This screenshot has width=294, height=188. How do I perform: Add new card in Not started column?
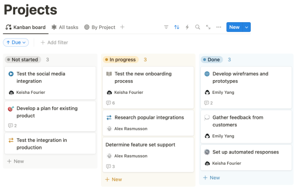tap(16, 161)
